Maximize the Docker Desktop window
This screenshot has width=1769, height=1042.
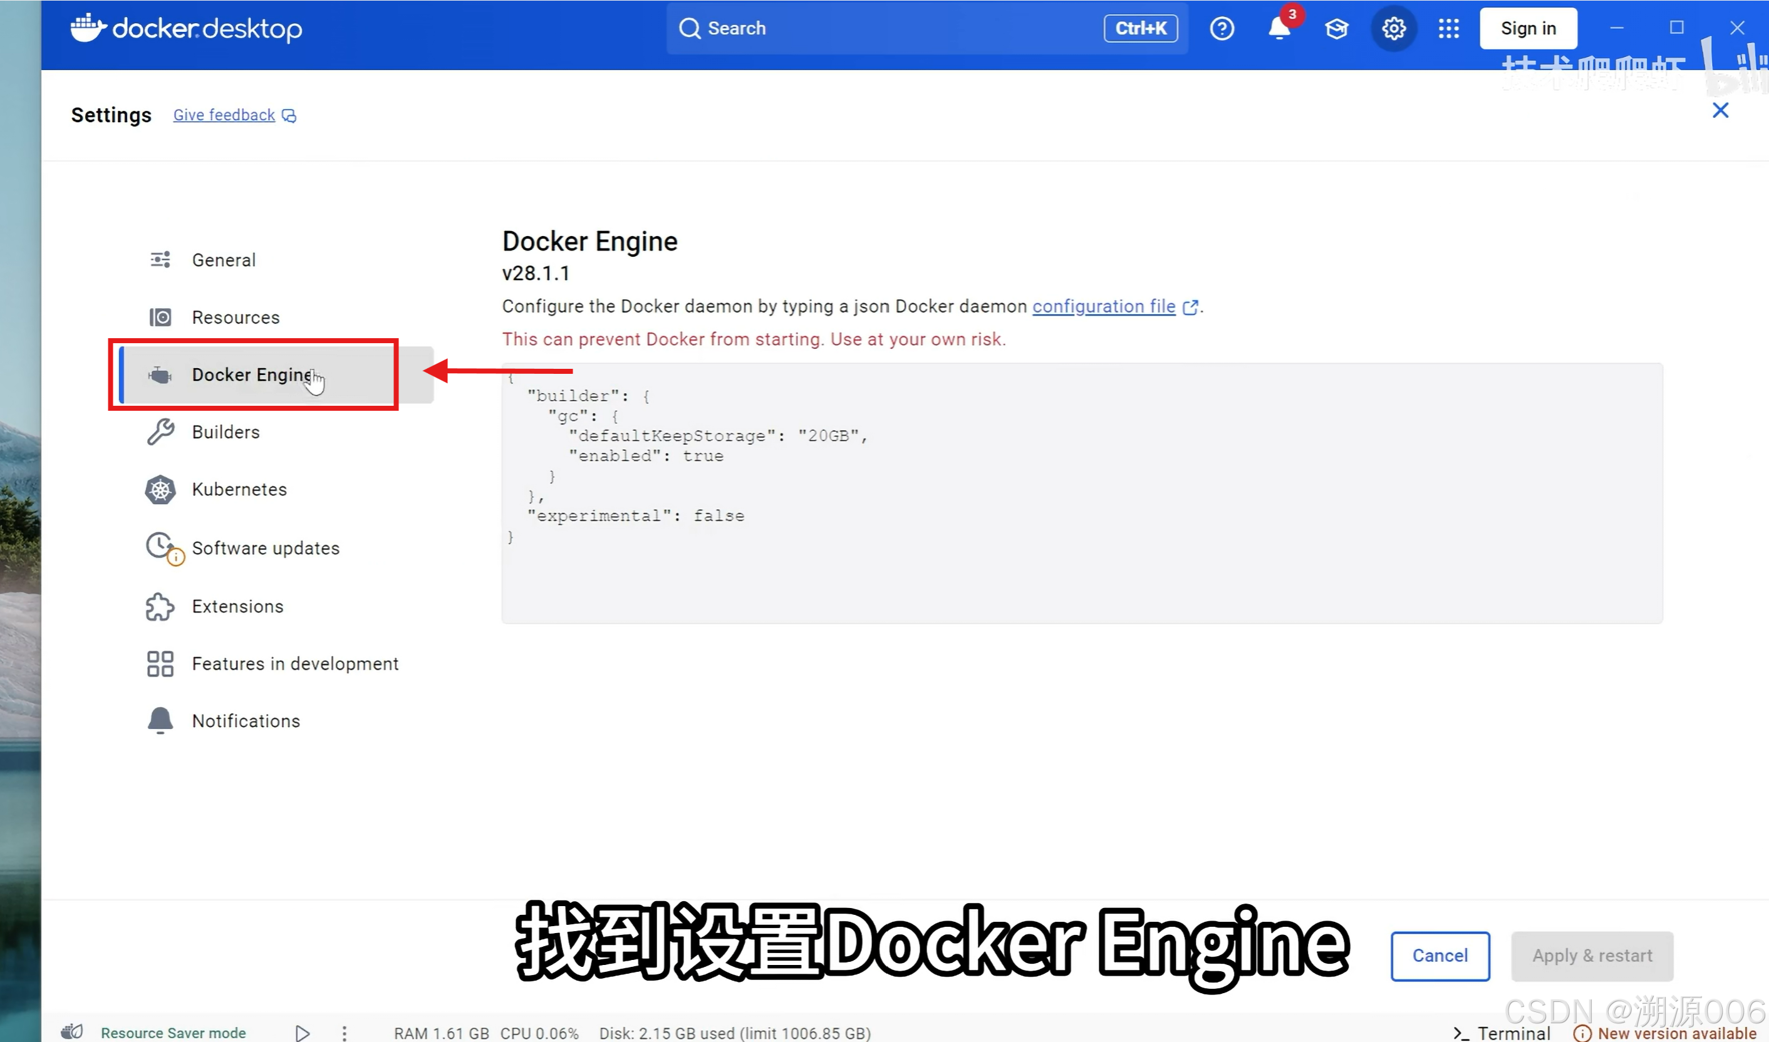[1676, 28]
